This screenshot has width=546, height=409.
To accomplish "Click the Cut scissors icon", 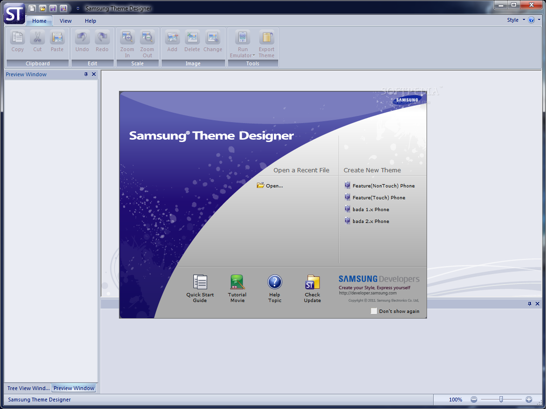I will click(x=37, y=37).
